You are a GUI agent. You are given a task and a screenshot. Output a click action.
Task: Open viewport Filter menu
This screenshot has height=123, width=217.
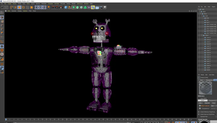coord(30,11)
